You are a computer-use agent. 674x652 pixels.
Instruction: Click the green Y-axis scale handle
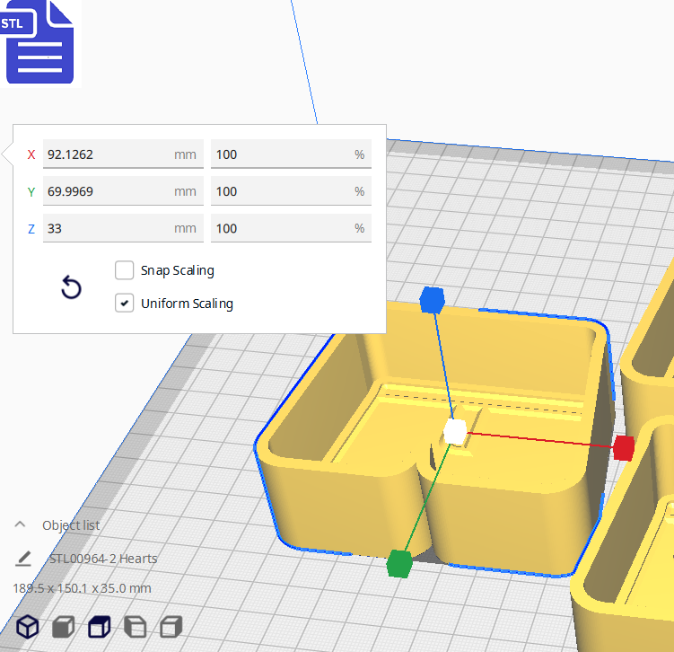(398, 564)
